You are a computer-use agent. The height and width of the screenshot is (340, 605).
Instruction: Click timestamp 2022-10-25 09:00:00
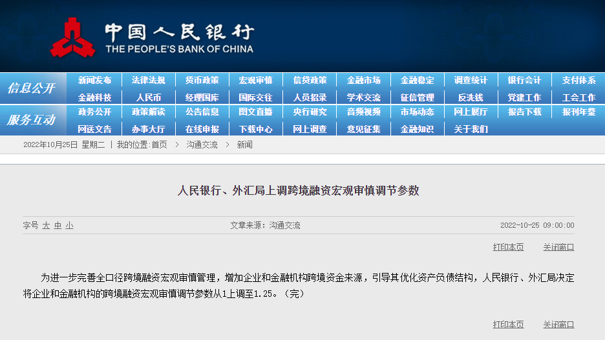(537, 225)
